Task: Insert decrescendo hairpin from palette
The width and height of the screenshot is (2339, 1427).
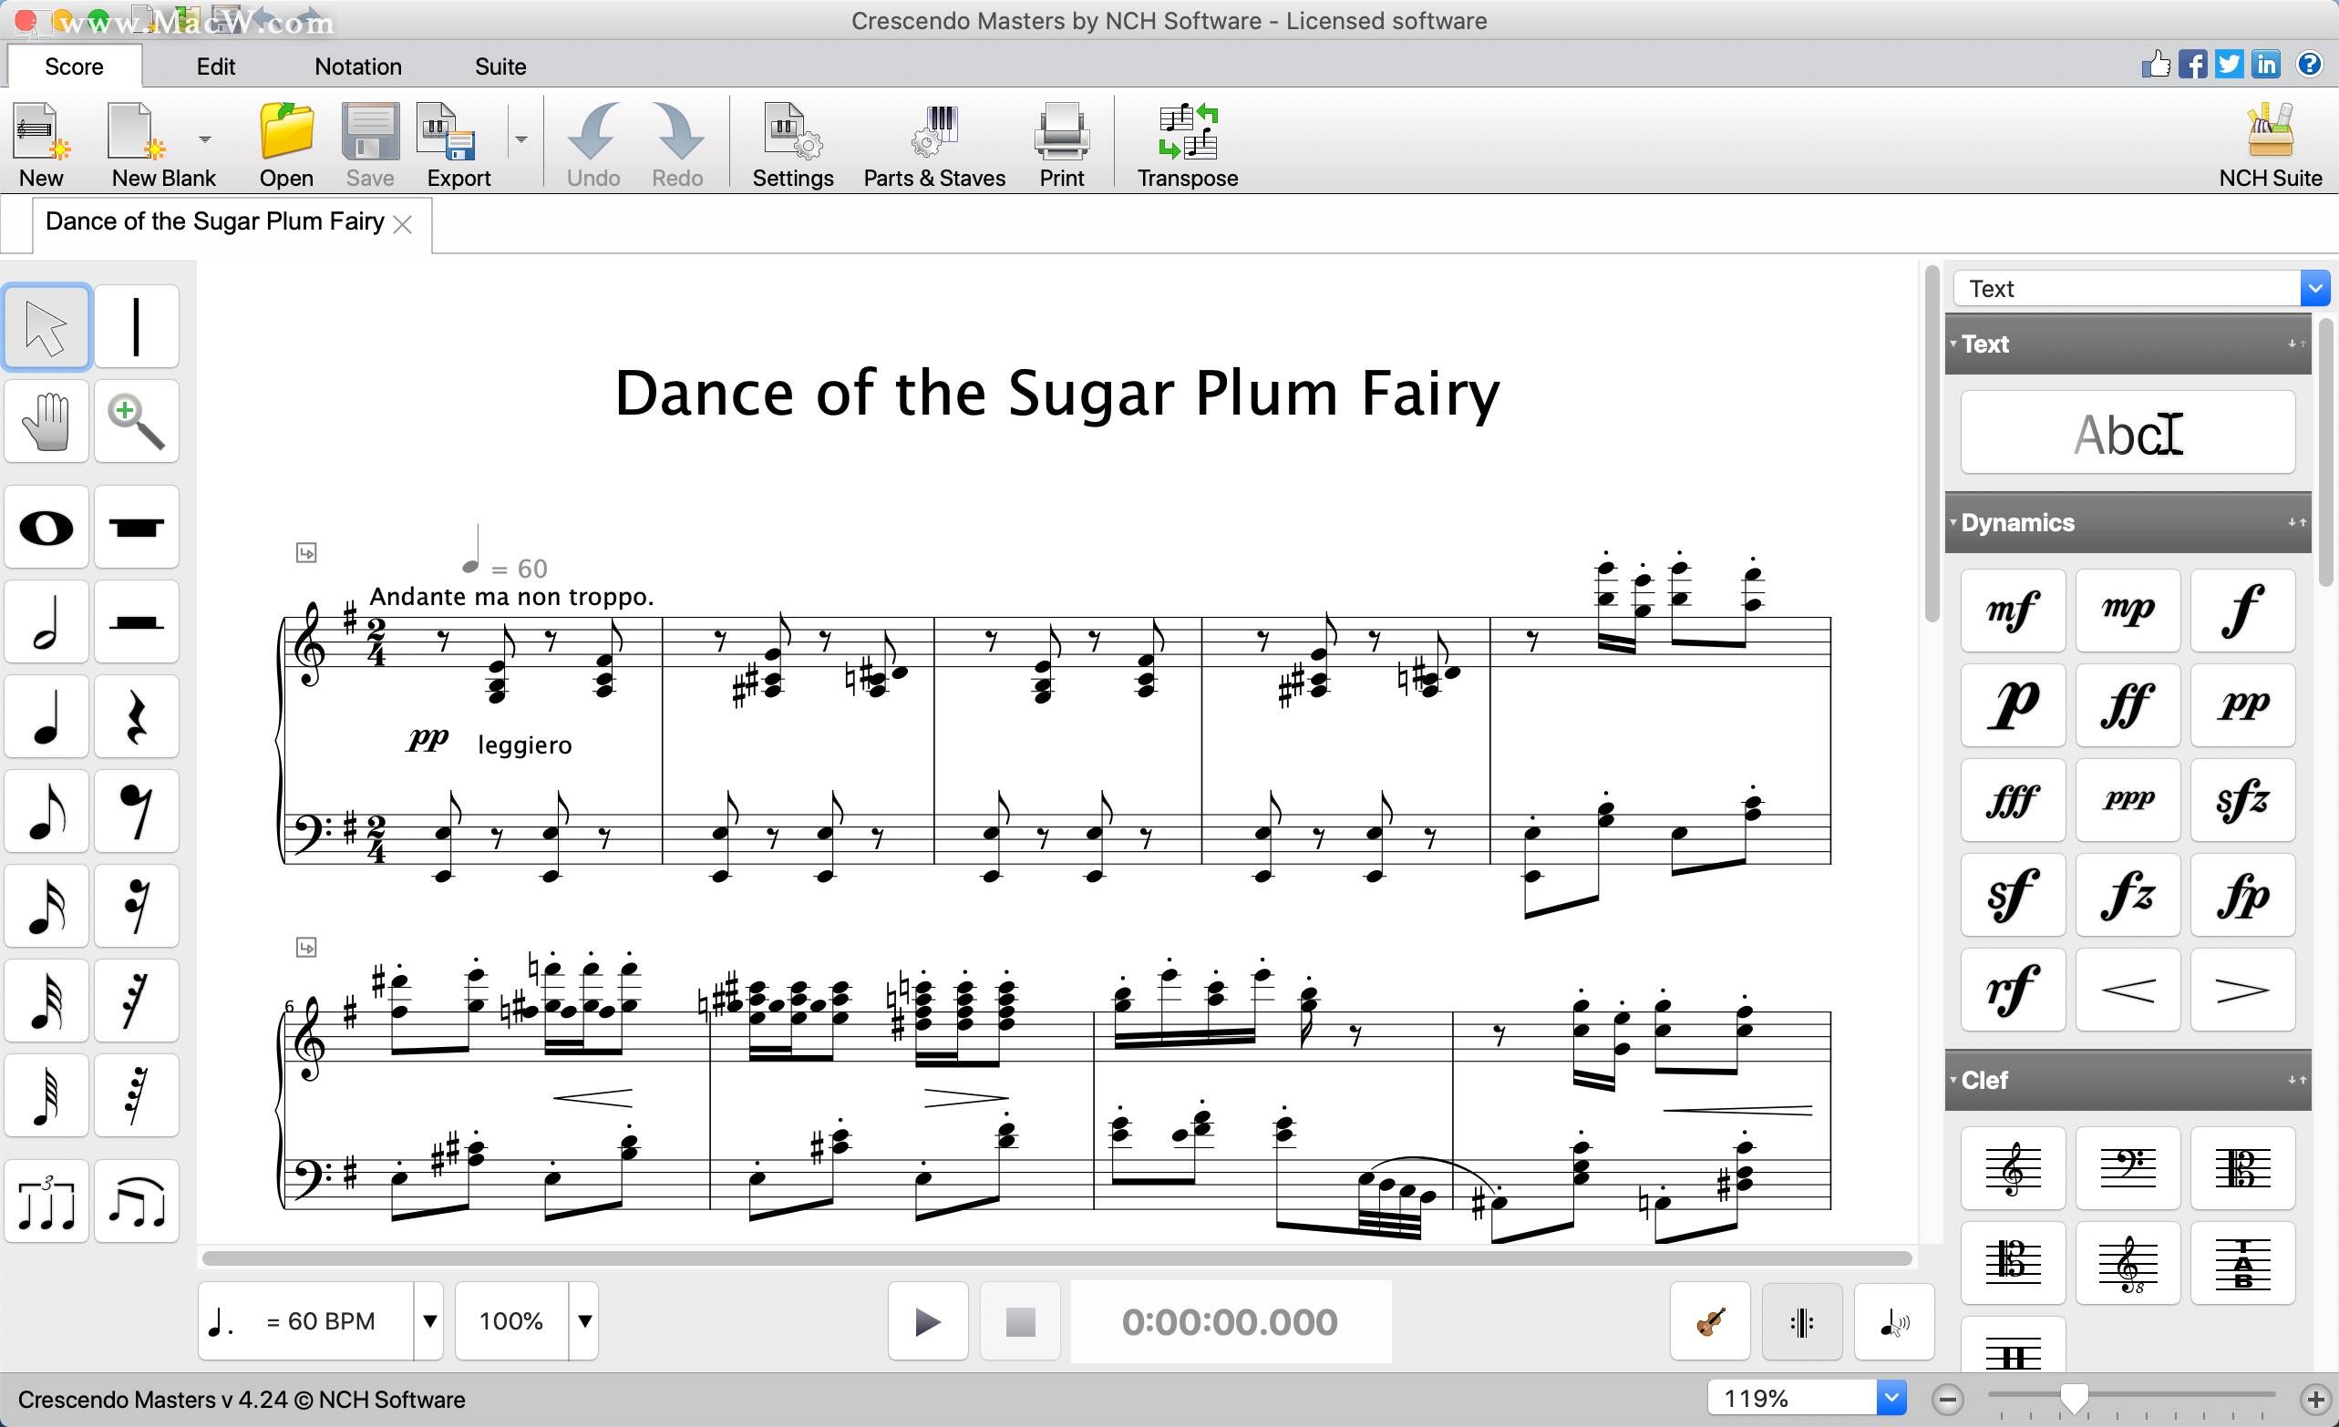Action: (x=2242, y=990)
